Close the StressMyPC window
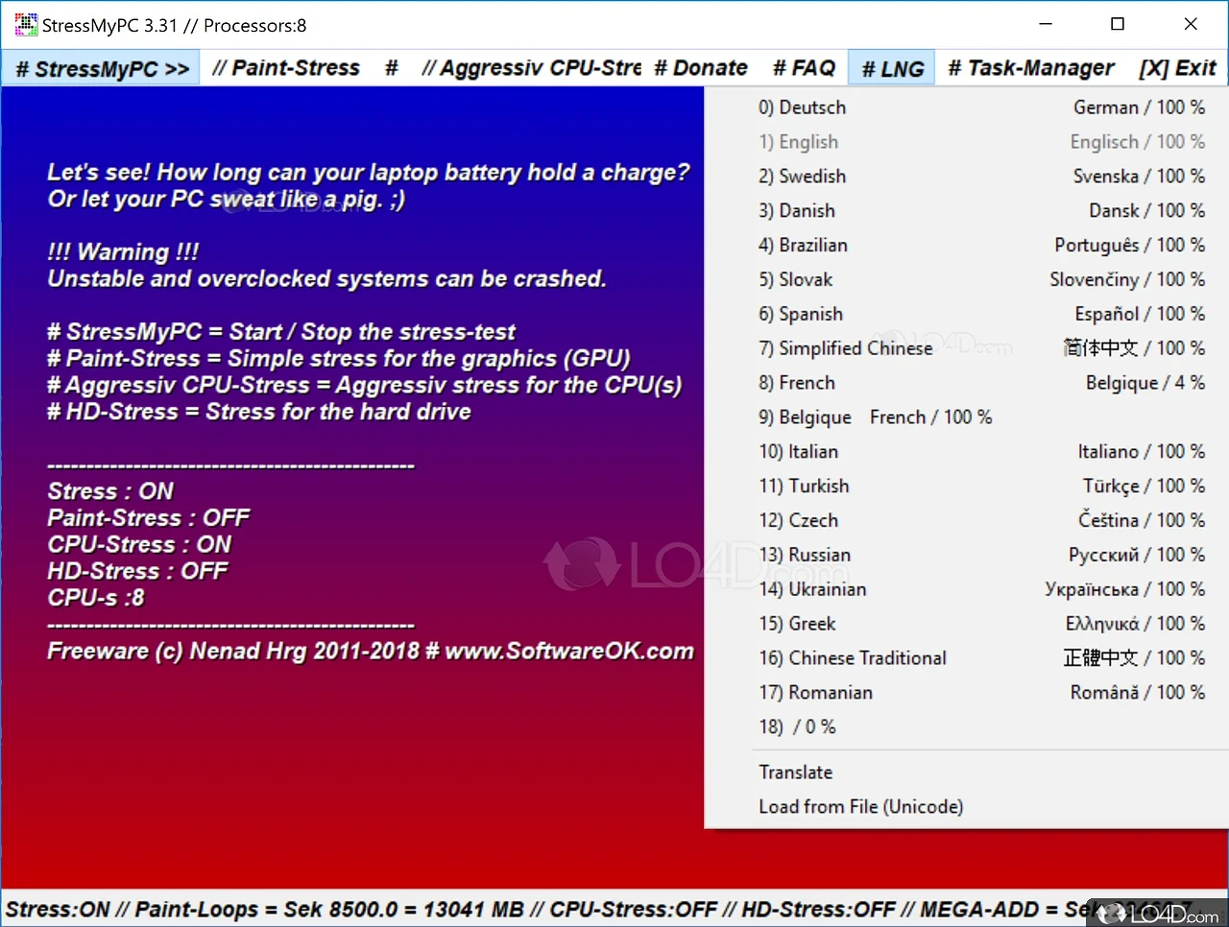Screen dimensions: 1229x927 1191,24
